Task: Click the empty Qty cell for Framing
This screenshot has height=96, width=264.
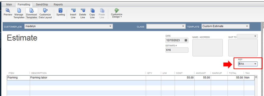Action: click(153, 78)
